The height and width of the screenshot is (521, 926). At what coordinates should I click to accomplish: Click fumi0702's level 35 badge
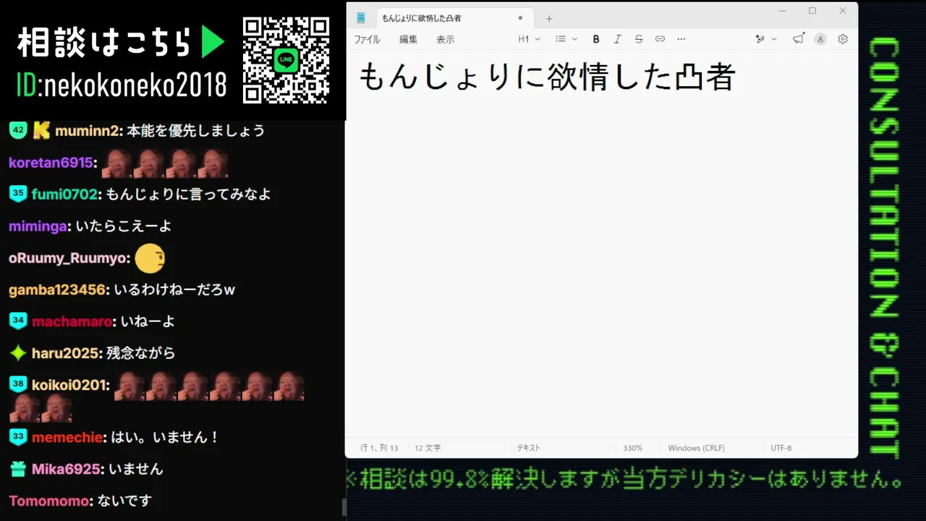point(18,194)
